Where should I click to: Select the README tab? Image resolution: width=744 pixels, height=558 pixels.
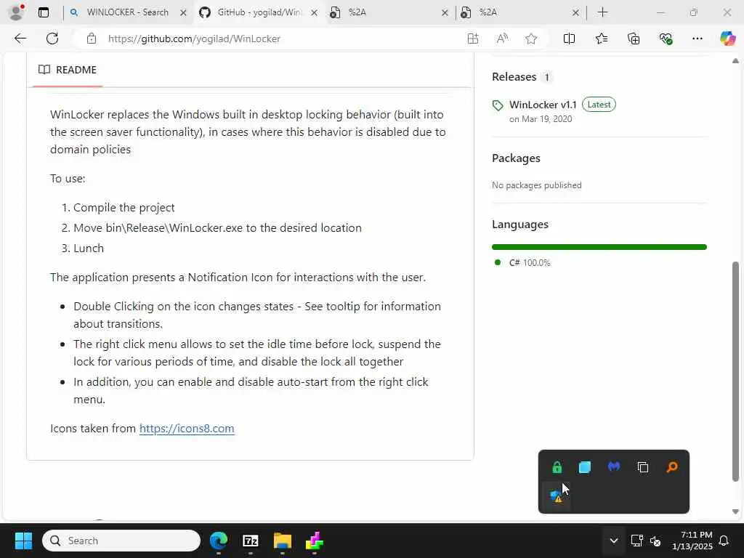tap(68, 70)
